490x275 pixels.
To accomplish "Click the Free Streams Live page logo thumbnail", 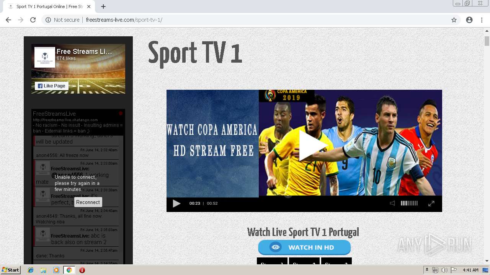I will click(45, 57).
